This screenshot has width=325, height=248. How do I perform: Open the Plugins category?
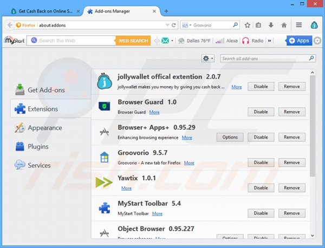[51, 147]
